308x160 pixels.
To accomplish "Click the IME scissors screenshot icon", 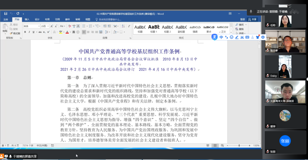I will [x=242, y=37].
